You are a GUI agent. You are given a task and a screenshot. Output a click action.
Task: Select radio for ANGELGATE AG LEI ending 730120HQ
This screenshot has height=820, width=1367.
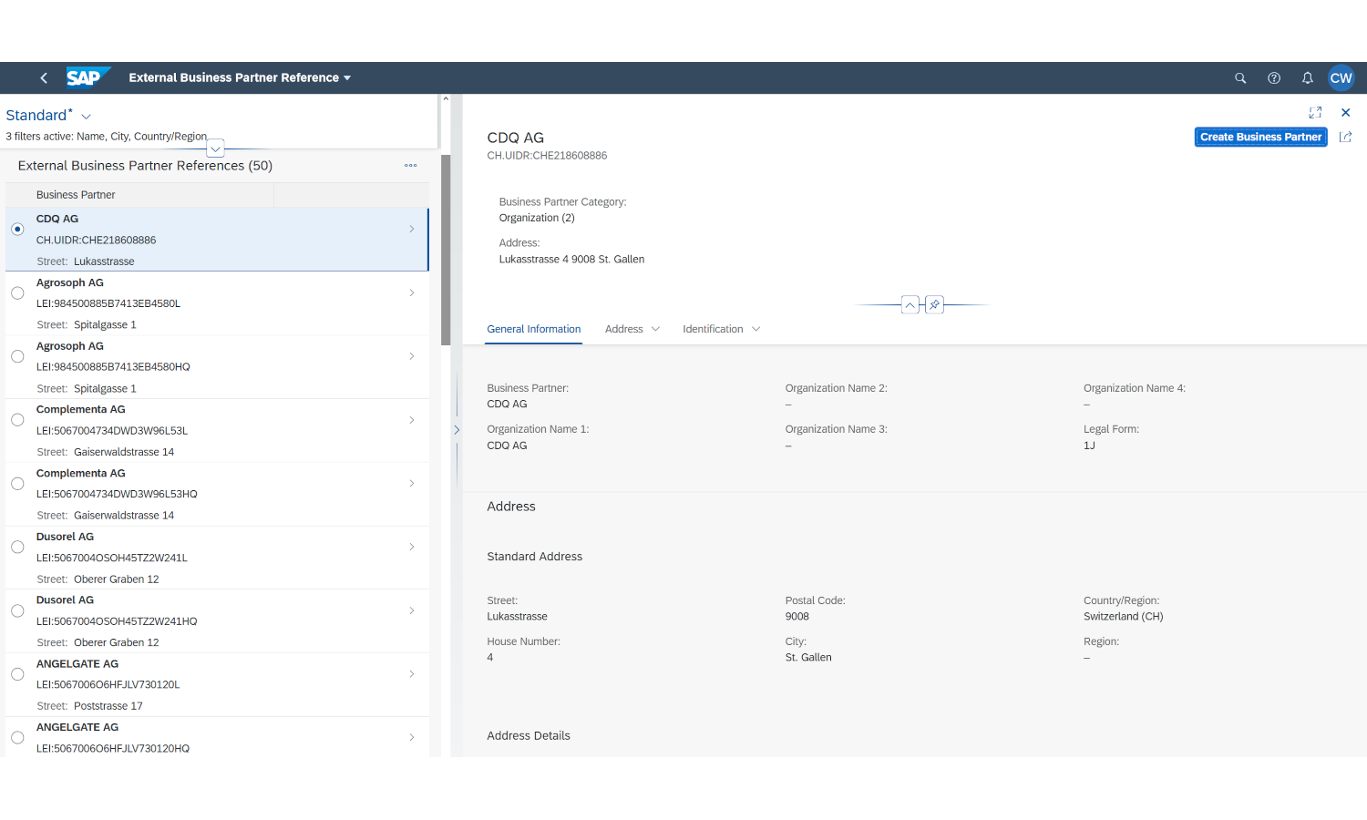pyautogui.click(x=17, y=737)
